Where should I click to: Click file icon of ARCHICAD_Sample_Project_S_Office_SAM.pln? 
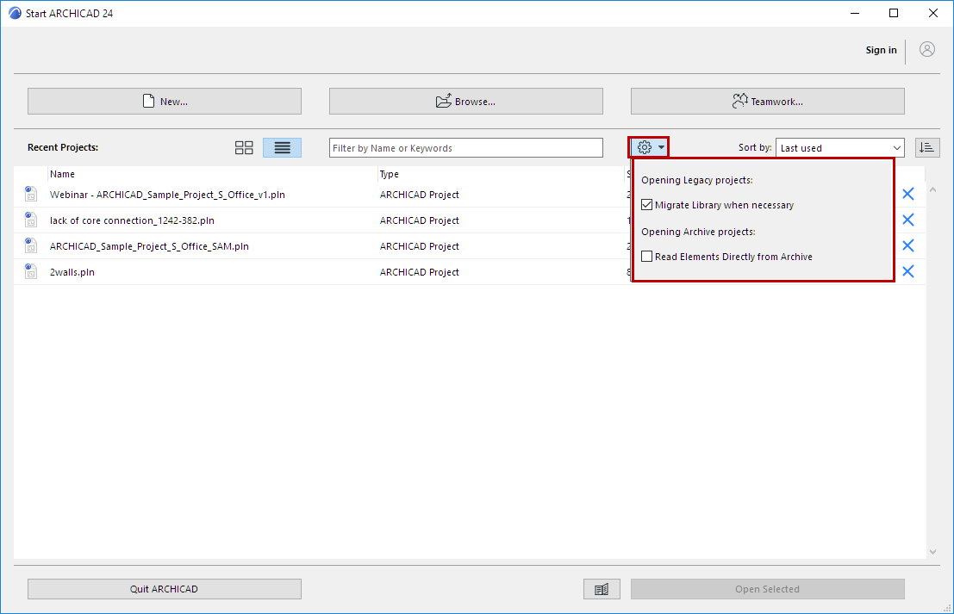tap(30, 245)
